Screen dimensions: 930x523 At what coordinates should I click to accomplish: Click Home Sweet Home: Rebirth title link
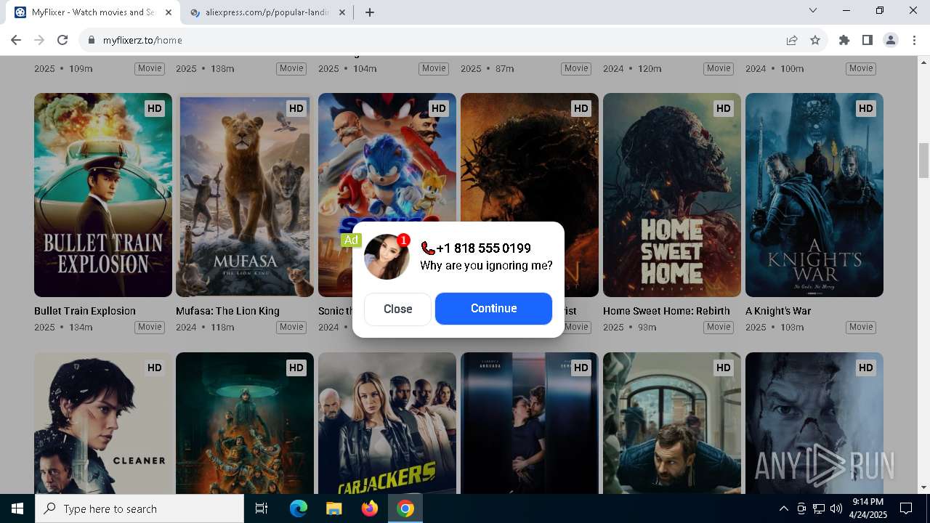coord(666,311)
